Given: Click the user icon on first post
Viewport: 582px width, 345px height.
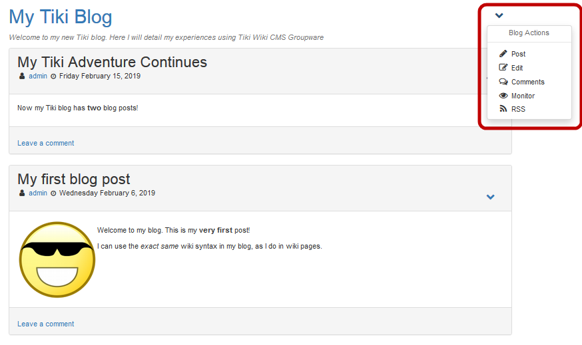Looking at the screenshot, I should tap(22, 76).
